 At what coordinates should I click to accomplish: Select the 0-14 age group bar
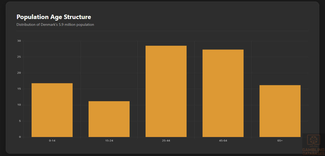(52, 110)
